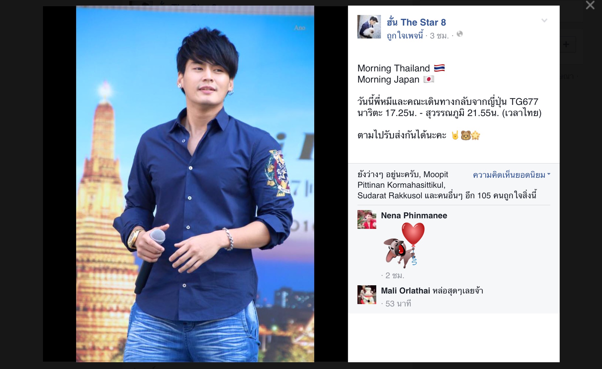Open the Nena Phinmanee profile name
The image size is (602, 369).
tap(414, 215)
